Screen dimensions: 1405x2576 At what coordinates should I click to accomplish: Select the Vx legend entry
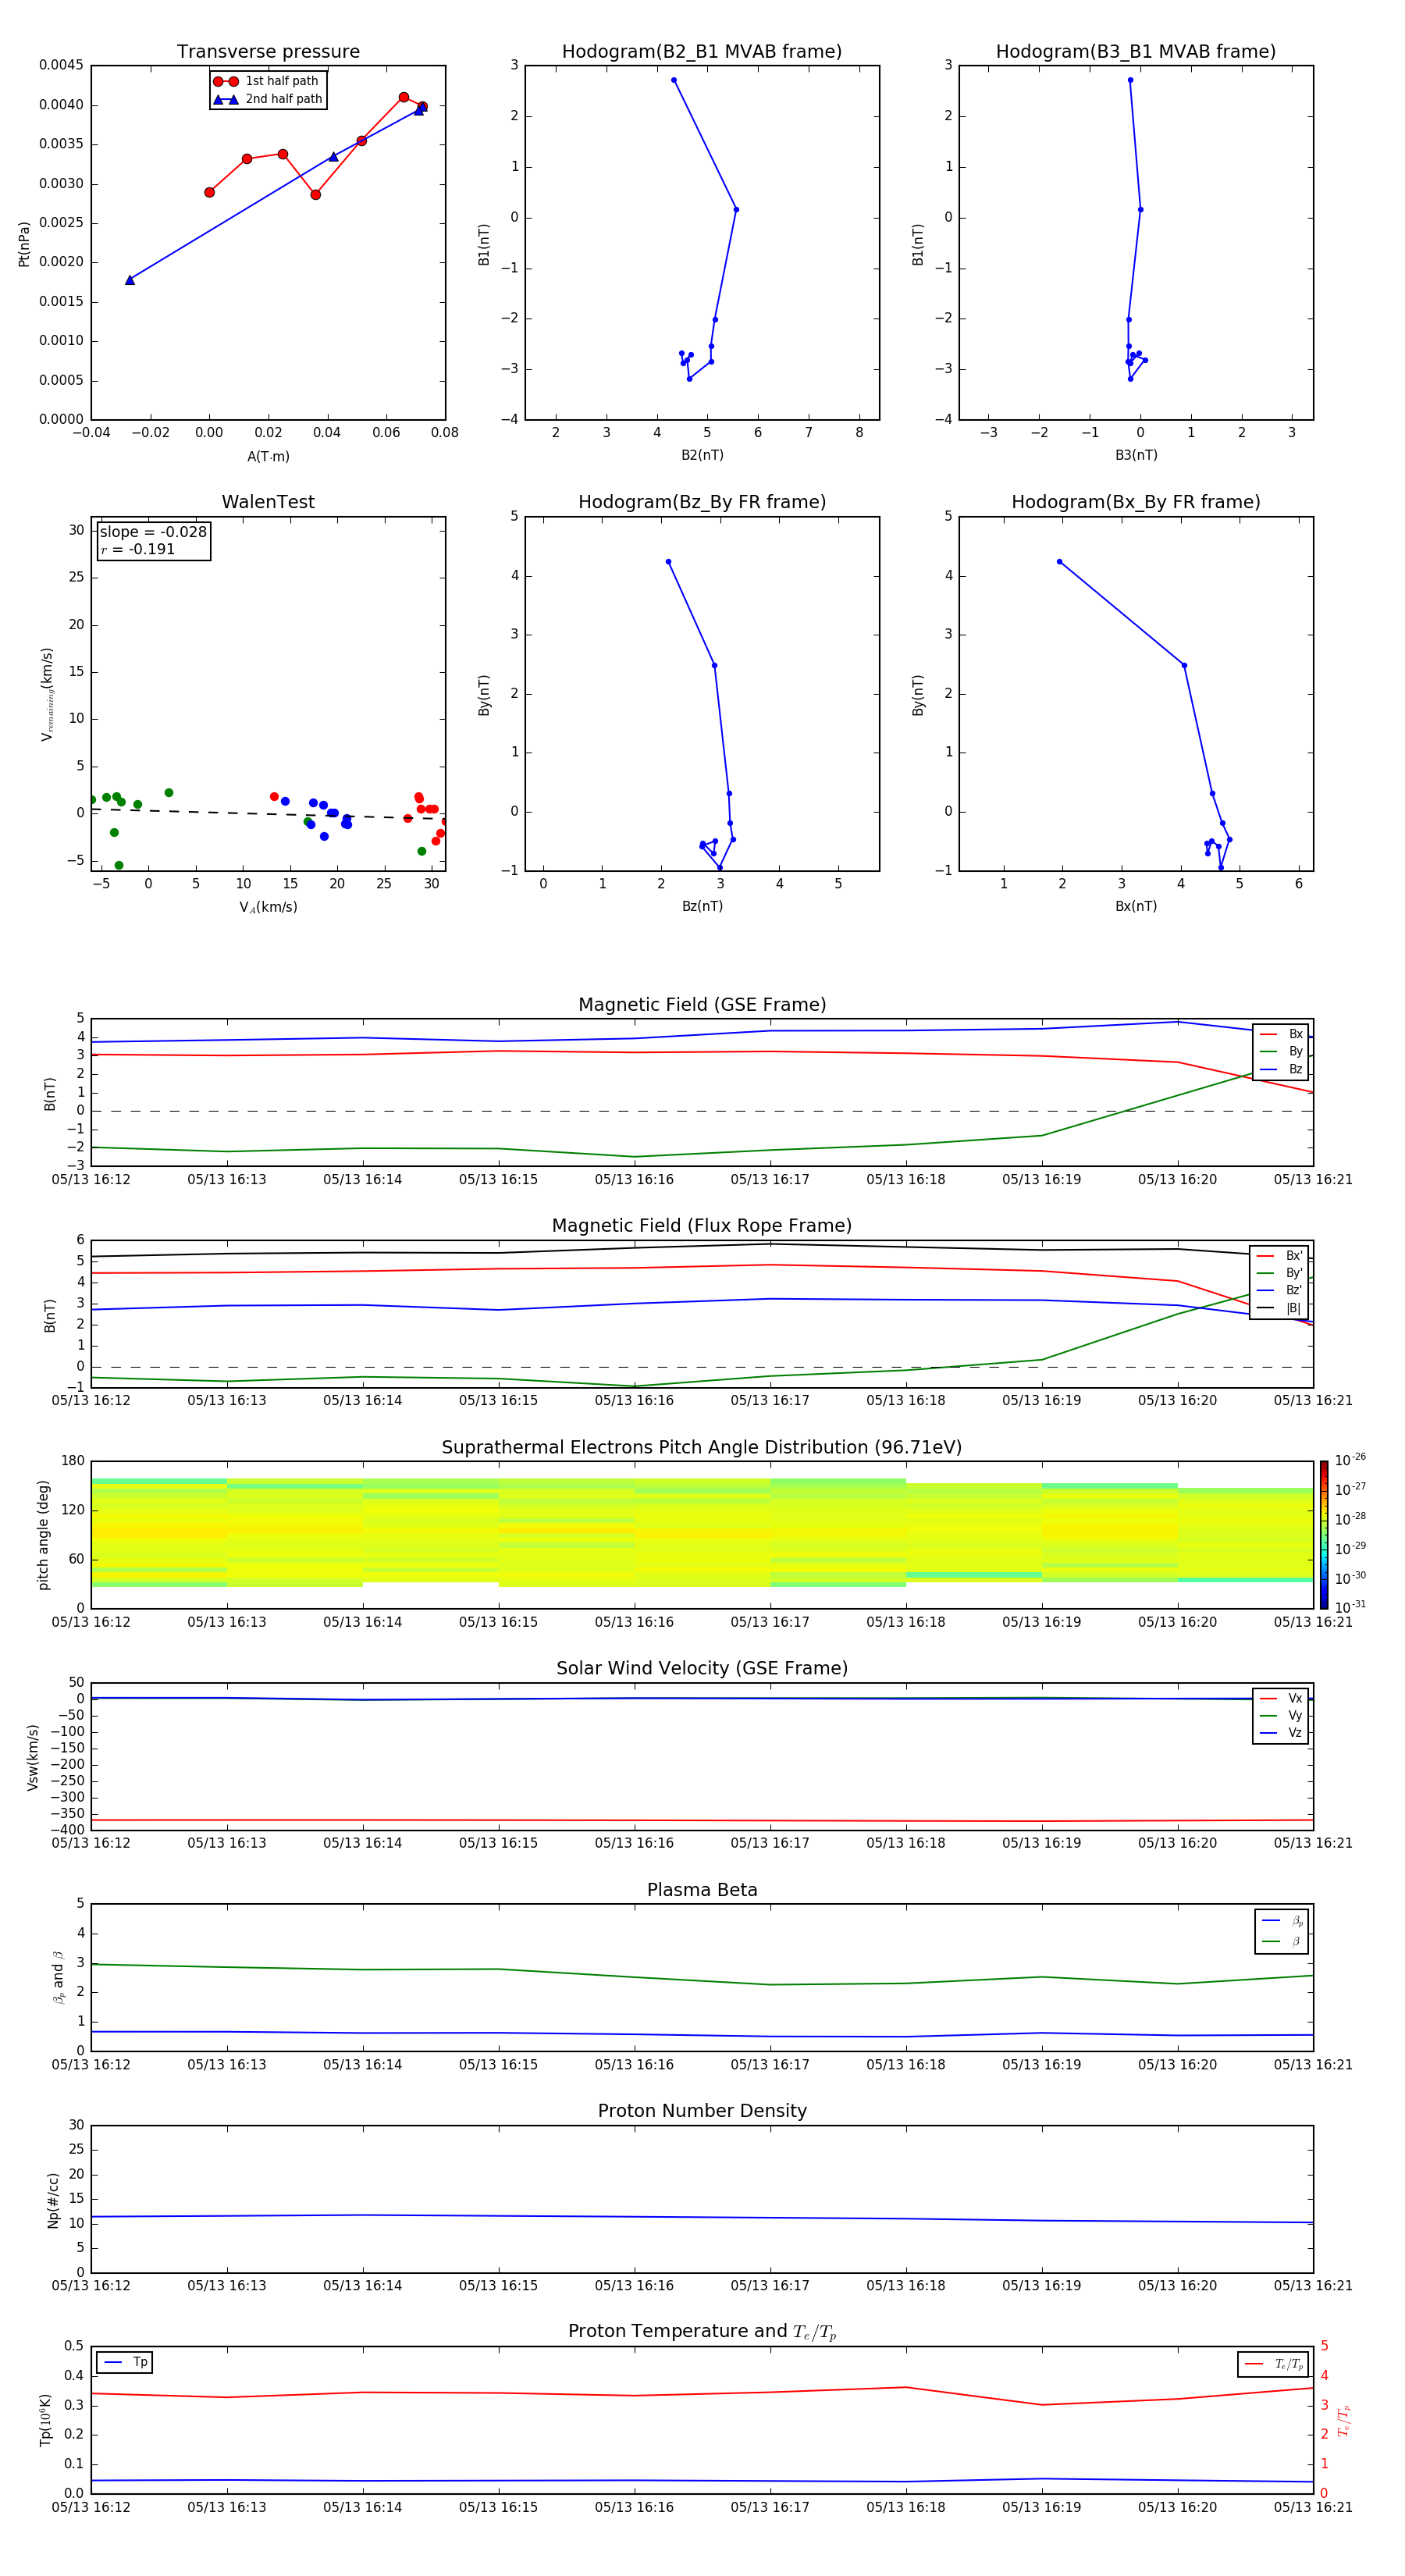click(x=1281, y=1698)
